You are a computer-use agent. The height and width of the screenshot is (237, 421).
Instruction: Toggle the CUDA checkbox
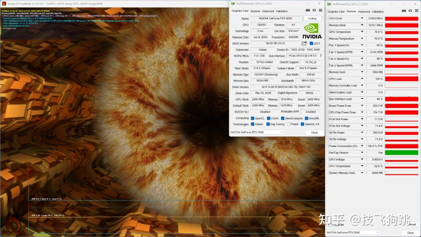coord(268,118)
